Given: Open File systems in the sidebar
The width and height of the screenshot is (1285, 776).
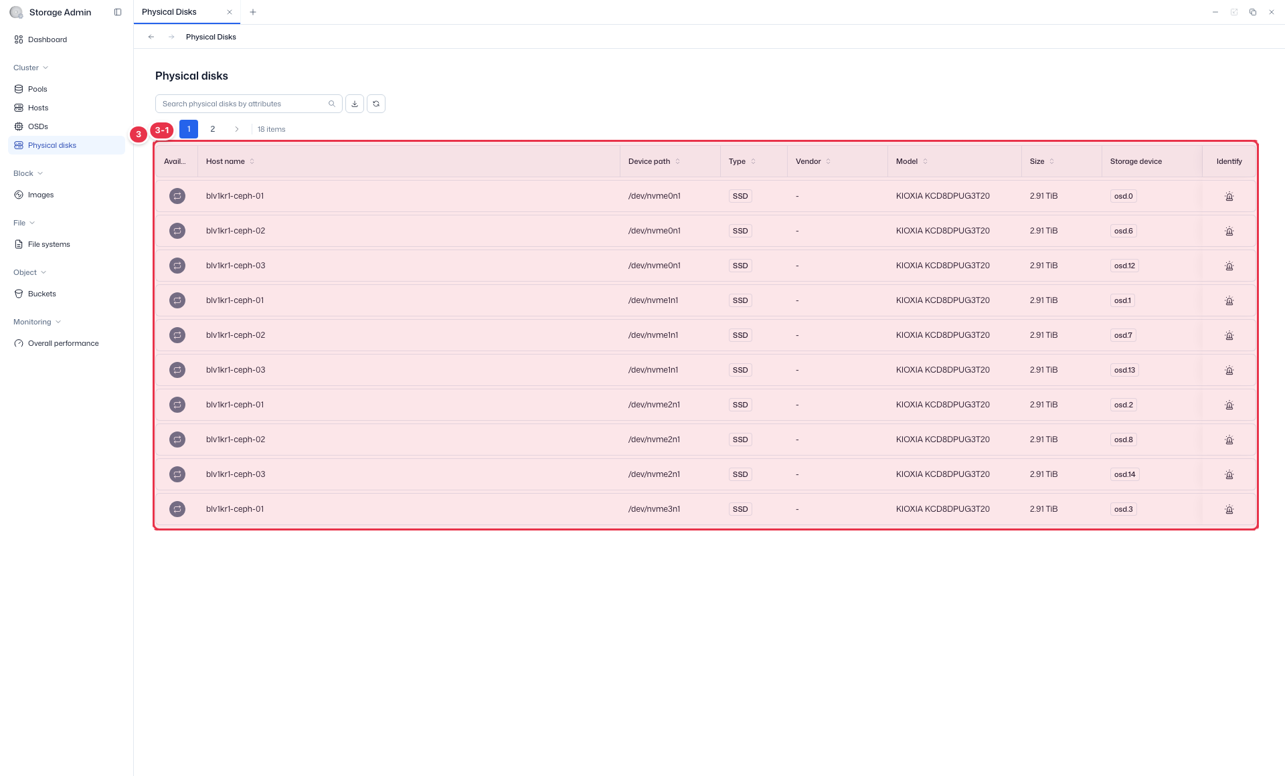Looking at the screenshot, I should pos(66,244).
